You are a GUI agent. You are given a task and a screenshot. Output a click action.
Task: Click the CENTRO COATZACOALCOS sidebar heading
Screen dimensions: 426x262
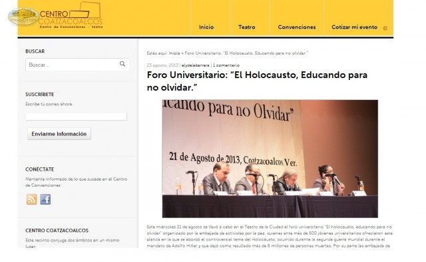(57, 231)
